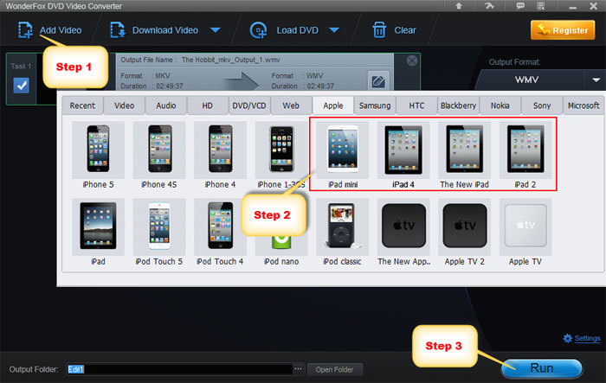Choose the iPad mini device icon

343,150
